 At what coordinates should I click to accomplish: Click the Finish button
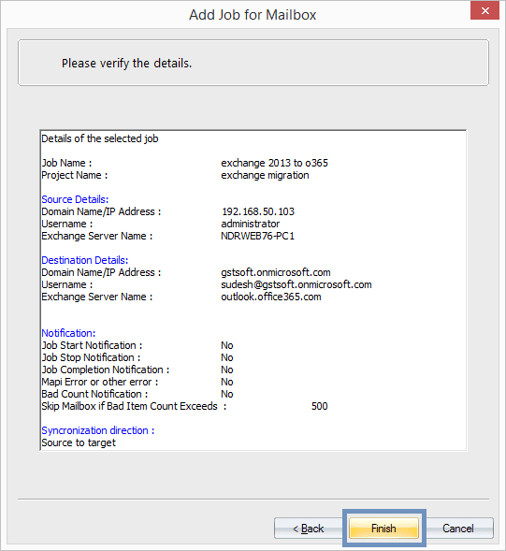pyautogui.click(x=383, y=528)
